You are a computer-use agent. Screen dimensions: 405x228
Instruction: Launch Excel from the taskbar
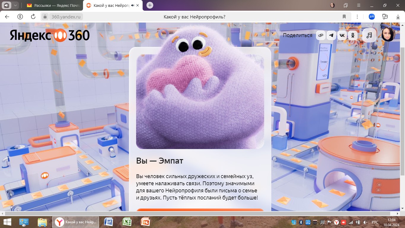[x=127, y=222]
